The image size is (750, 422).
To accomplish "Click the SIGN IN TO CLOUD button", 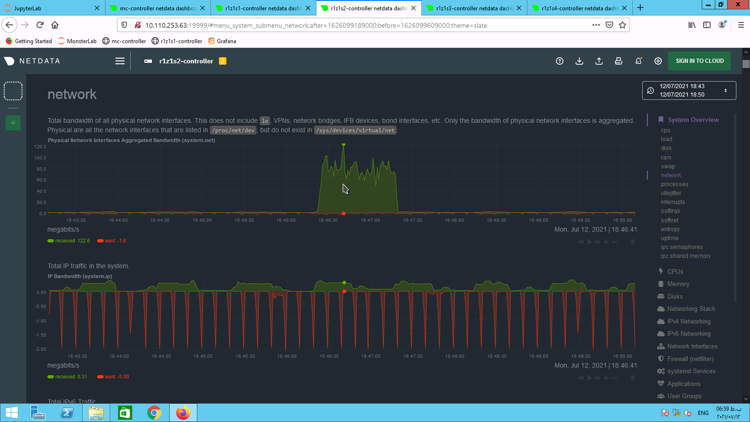I will point(699,61).
